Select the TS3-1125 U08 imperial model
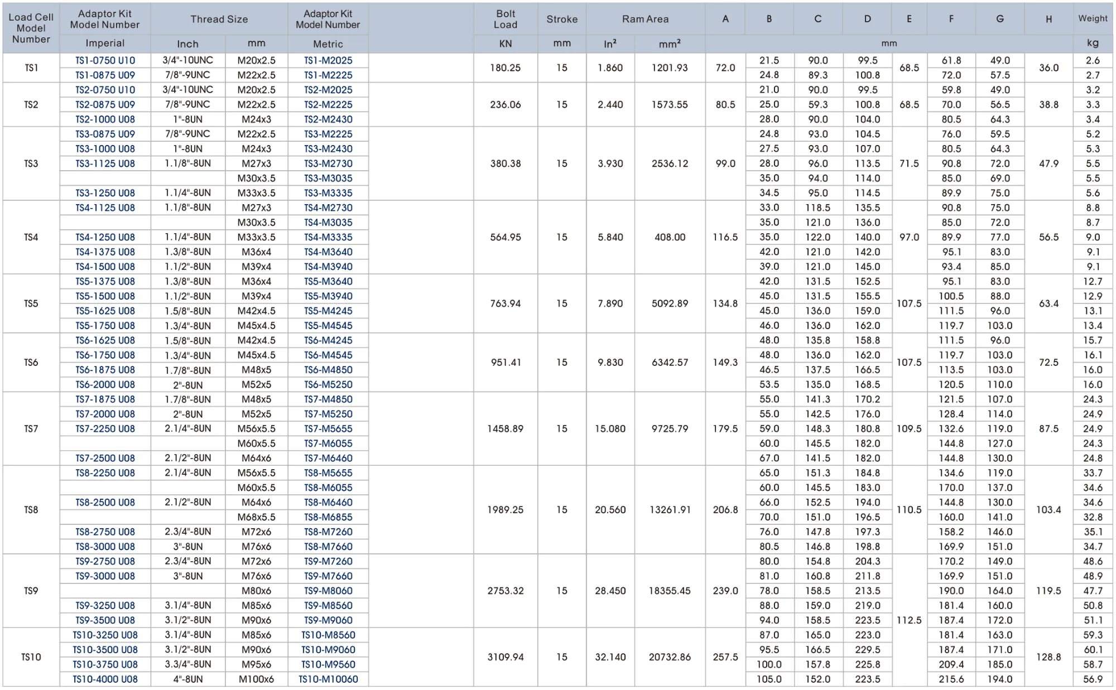The image size is (1116, 690). tap(105, 163)
